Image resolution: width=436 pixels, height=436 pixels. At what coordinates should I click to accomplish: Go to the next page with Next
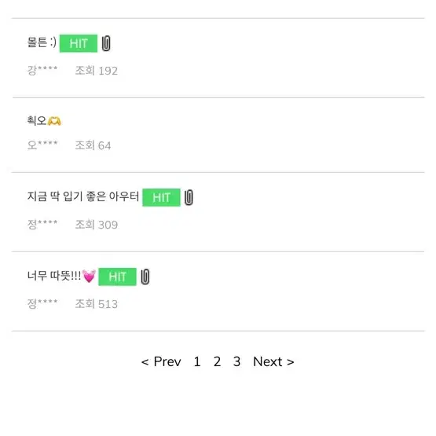pos(273,361)
